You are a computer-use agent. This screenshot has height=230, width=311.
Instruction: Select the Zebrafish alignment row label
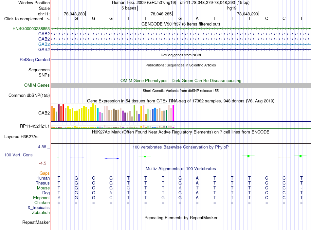point(41,213)
